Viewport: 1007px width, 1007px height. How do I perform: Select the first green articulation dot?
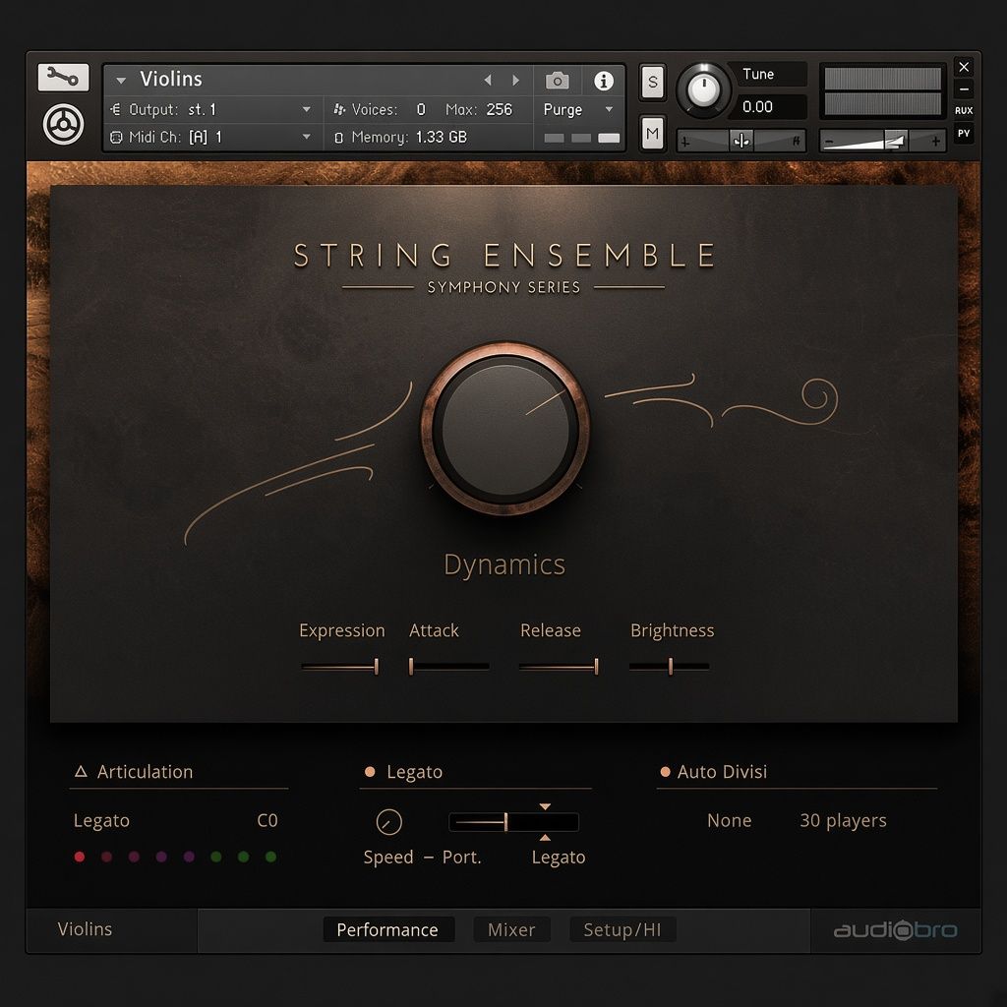(x=216, y=857)
